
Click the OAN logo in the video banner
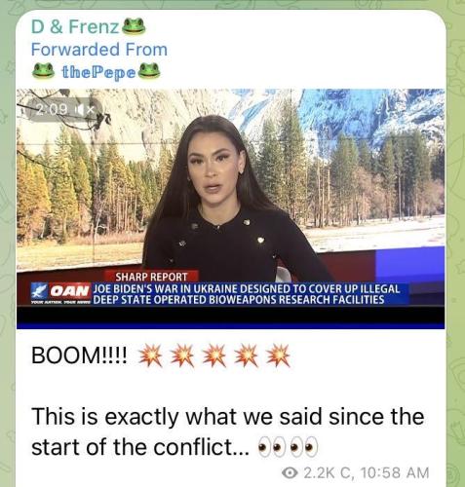60,291
